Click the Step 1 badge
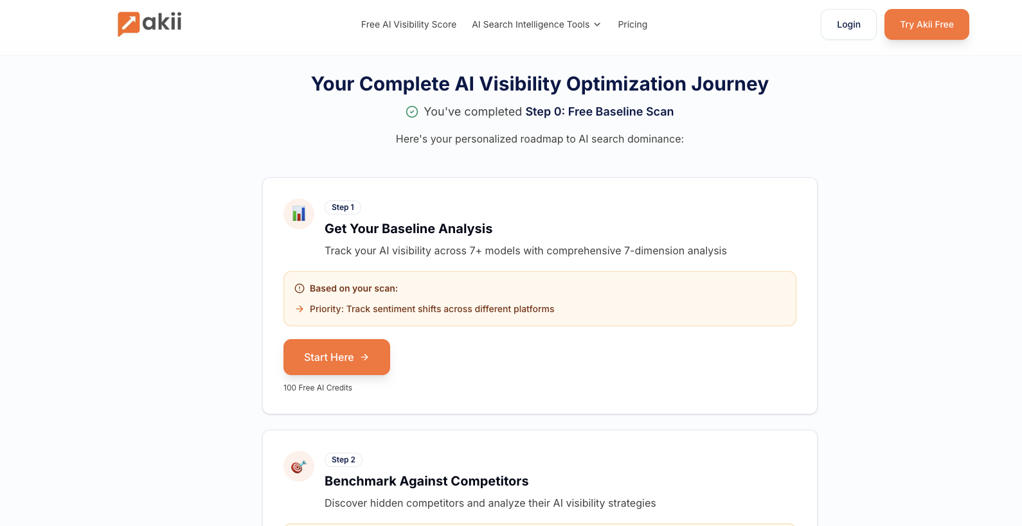This screenshot has height=526, width=1022. coord(343,207)
